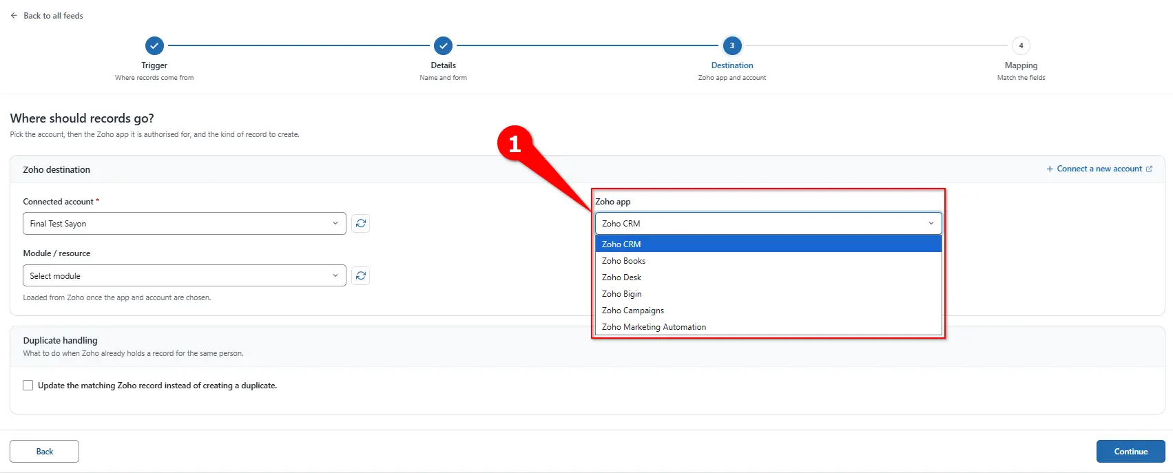Click the Update the matching Zoho record label
1173x473 pixels.
point(157,386)
